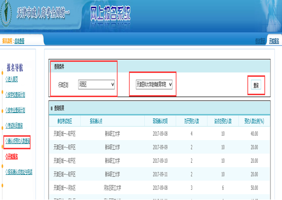The height and width of the screenshot is (200, 282).
Task: Click the 报名确认点 column header
Action: (x=96, y=121)
